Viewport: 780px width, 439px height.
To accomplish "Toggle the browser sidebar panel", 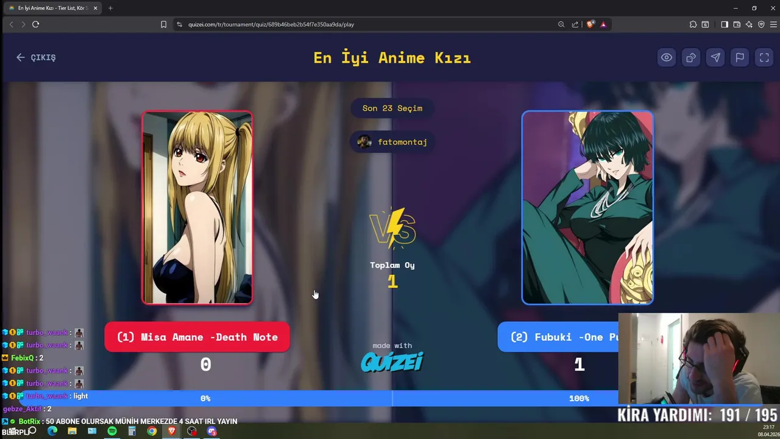I will pyautogui.click(x=725, y=24).
